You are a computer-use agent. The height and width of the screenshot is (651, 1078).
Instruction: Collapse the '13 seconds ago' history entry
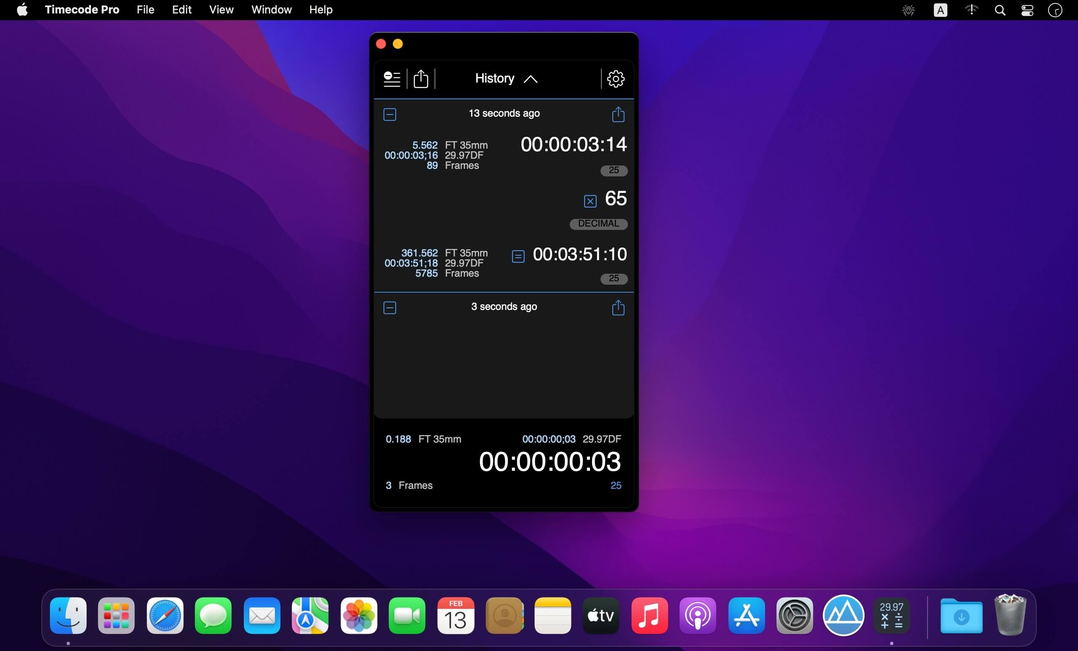click(x=389, y=115)
